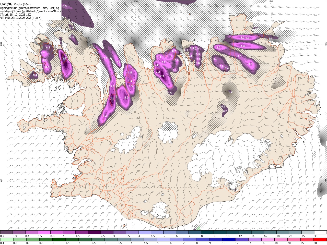
Task: Click the '1.6' snowfall value on the map
Action: (112, 87)
